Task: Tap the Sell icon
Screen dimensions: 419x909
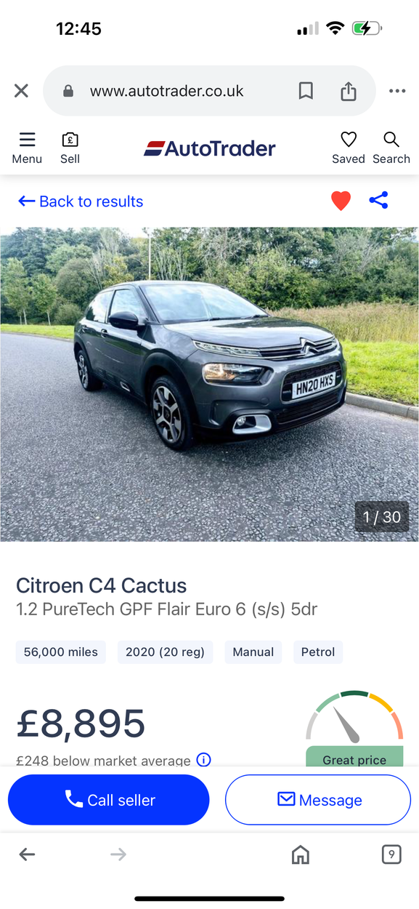Action: coord(70,148)
